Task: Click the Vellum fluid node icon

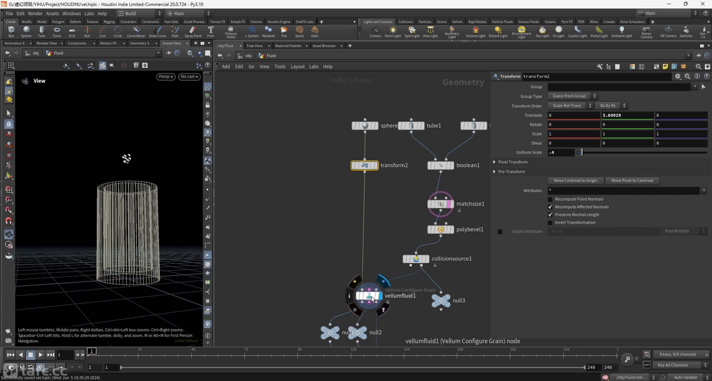Action: (x=369, y=295)
